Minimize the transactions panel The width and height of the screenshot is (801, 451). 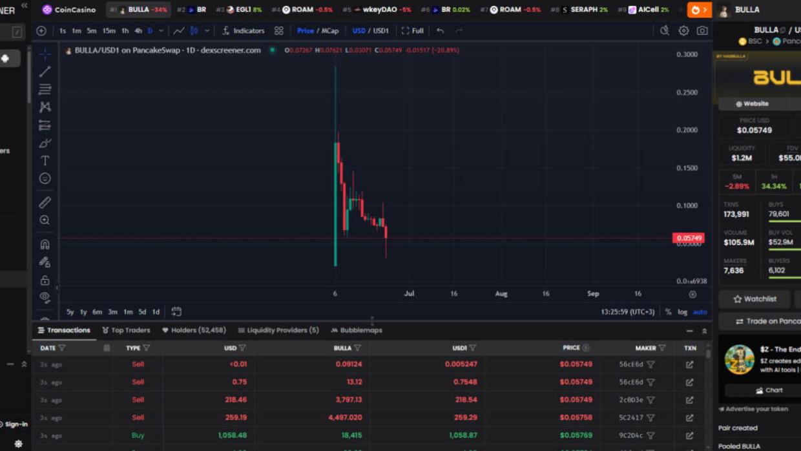689,331
